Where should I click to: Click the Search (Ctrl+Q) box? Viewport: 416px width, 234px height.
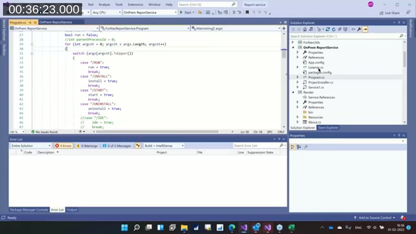click(x=207, y=4)
